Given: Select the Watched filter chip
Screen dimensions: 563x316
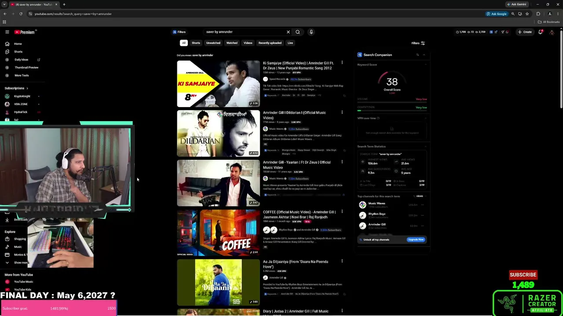Looking at the screenshot, I should [232, 43].
